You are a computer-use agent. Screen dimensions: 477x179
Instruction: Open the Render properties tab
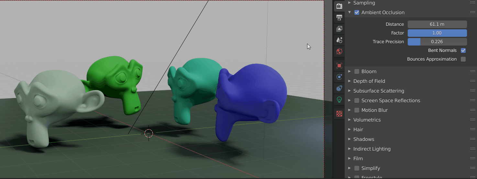click(339, 6)
